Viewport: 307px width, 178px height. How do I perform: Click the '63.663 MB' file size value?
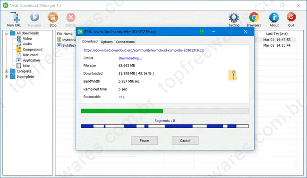pos(127,66)
